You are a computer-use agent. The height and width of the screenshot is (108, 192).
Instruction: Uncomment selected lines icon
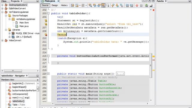tap(151, 5)
